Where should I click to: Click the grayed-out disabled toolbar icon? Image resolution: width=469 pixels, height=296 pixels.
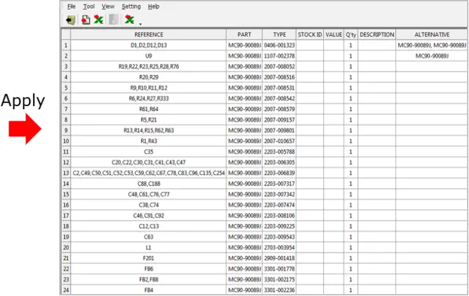113,20
